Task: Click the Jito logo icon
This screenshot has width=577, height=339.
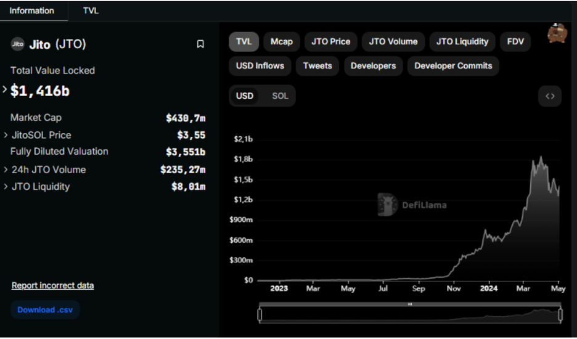Action: (17, 44)
